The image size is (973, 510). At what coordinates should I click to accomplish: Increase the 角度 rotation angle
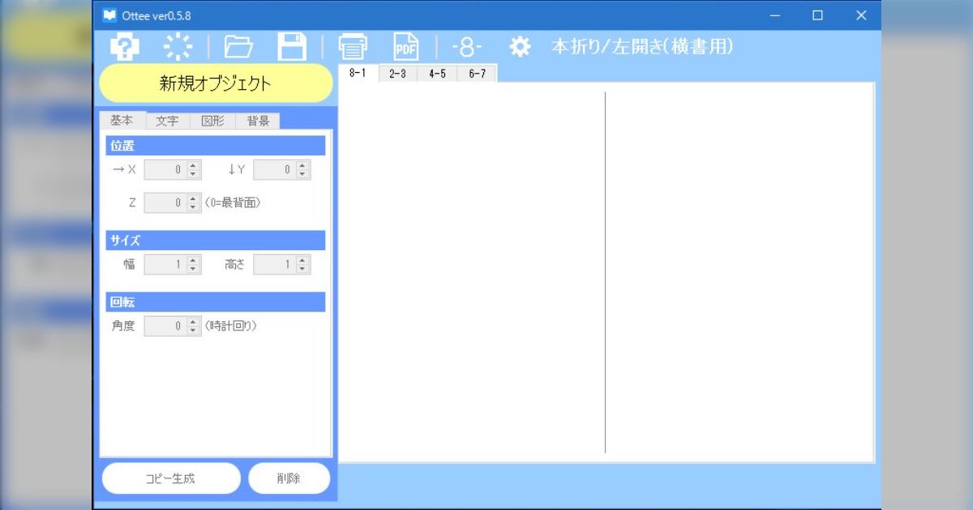pyautogui.click(x=192, y=321)
